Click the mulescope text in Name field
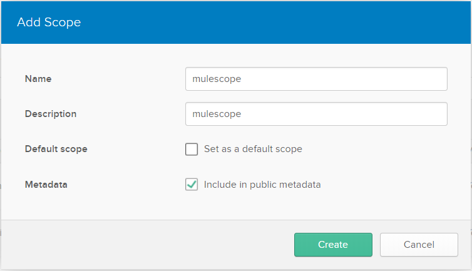 pos(217,79)
